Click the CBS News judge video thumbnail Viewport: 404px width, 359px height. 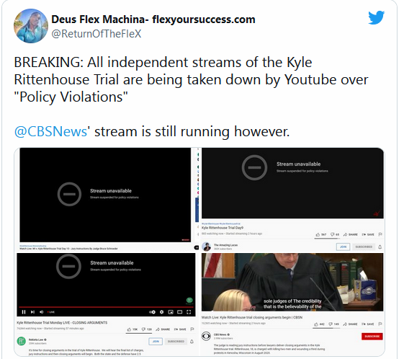click(x=292, y=282)
